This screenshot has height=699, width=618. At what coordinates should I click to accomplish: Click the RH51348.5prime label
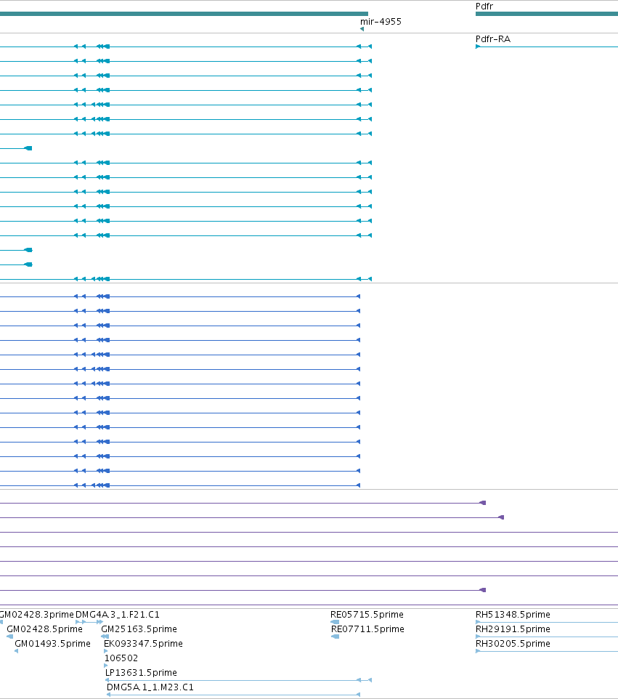pyautogui.click(x=513, y=614)
